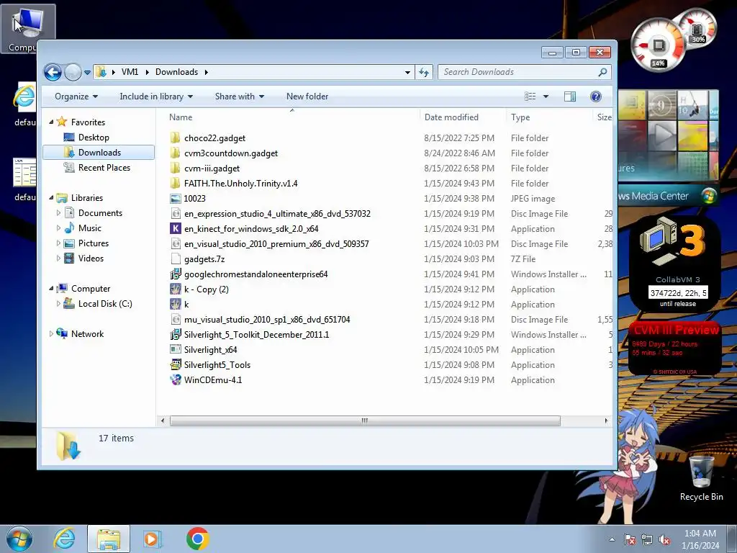This screenshot has width=737, height=553.
Task: Open the Share with menu
Action: (239, 96)
